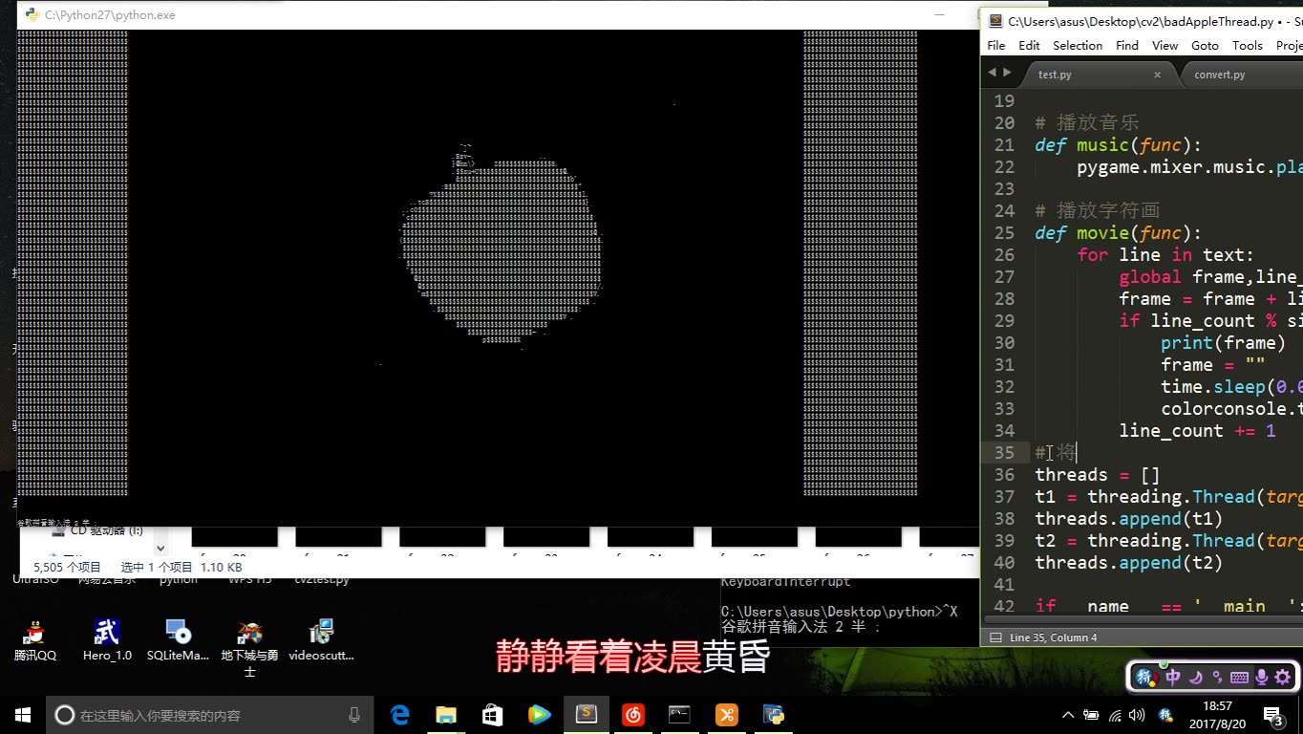This screenshot has height=734, width=1303.
Task: Open the SQLiteMa... desktop shortcut
Action: coord(178,640)
